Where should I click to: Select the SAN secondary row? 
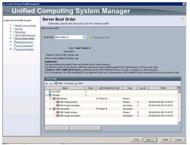(111, 109)
